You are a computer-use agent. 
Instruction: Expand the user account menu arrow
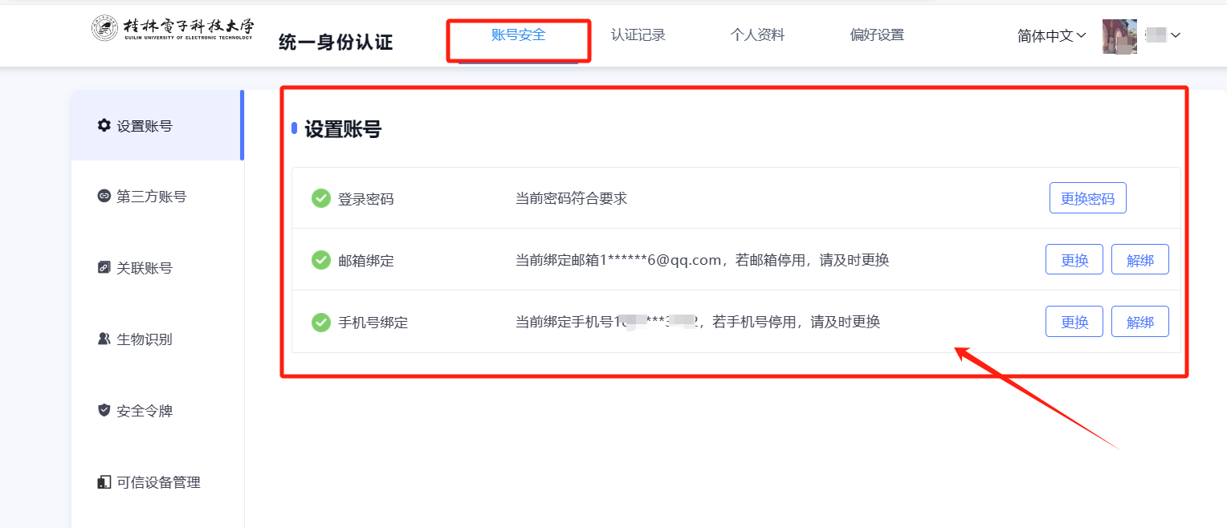(x=1176, y=35)
